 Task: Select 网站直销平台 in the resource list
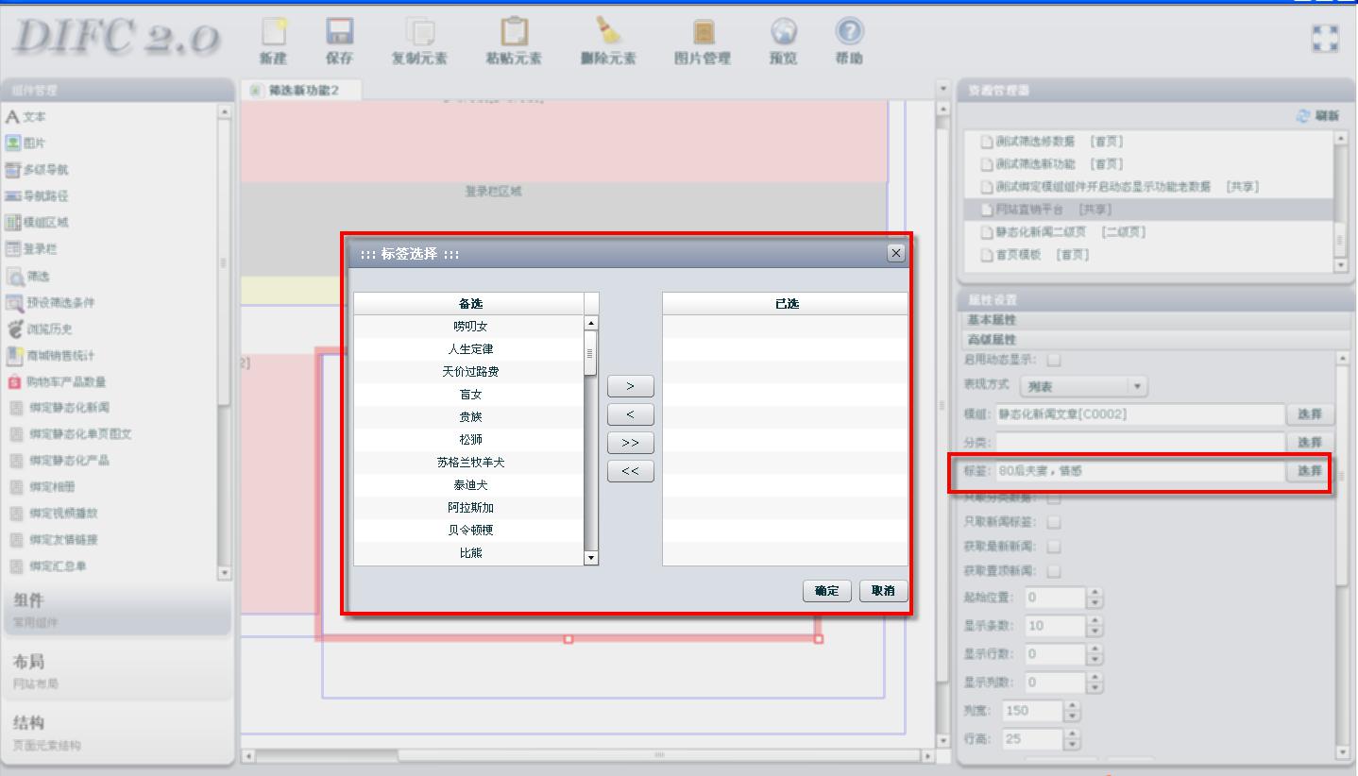click(1054, 210)
